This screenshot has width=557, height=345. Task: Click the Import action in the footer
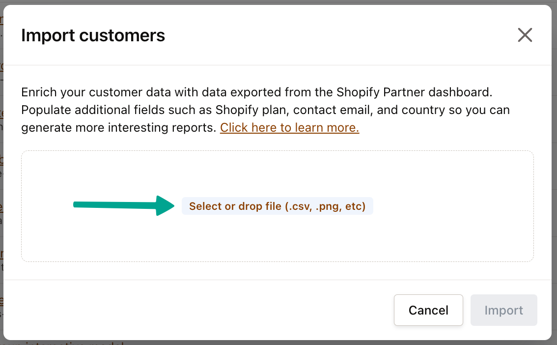point(503,310)
